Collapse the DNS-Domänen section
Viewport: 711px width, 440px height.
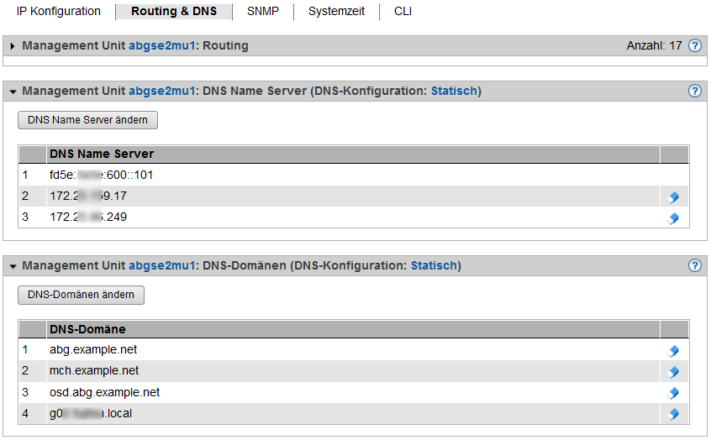pyautogui.click(x=13, y=266)
